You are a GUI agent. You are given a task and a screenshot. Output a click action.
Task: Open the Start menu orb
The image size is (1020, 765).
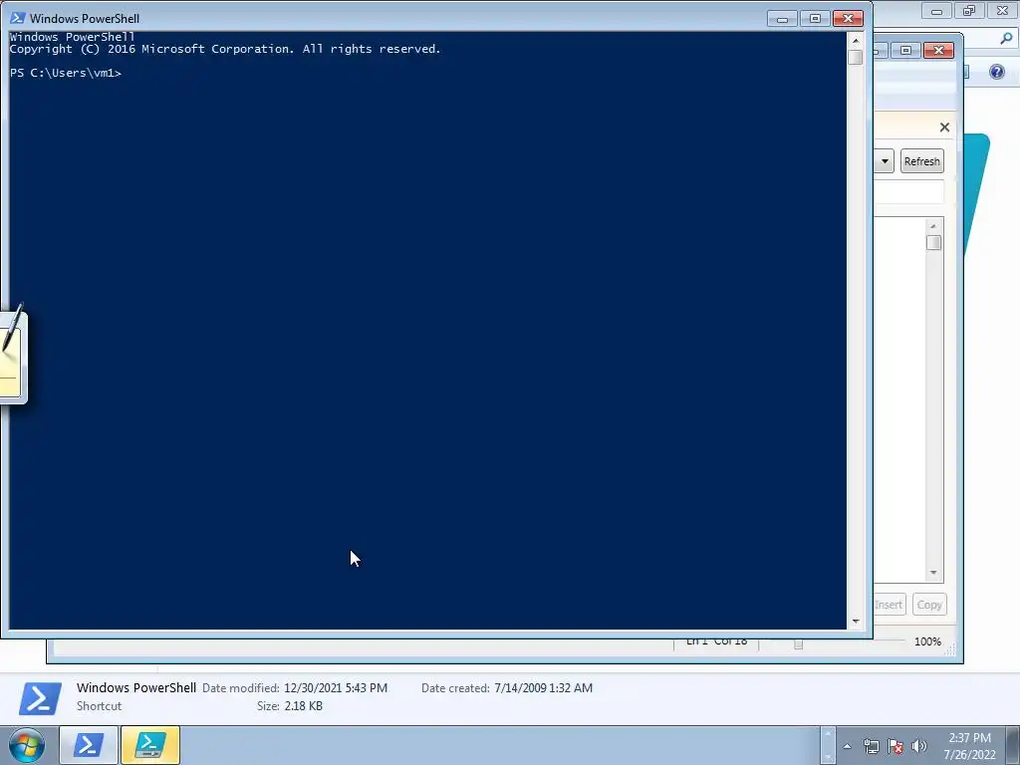27,745
